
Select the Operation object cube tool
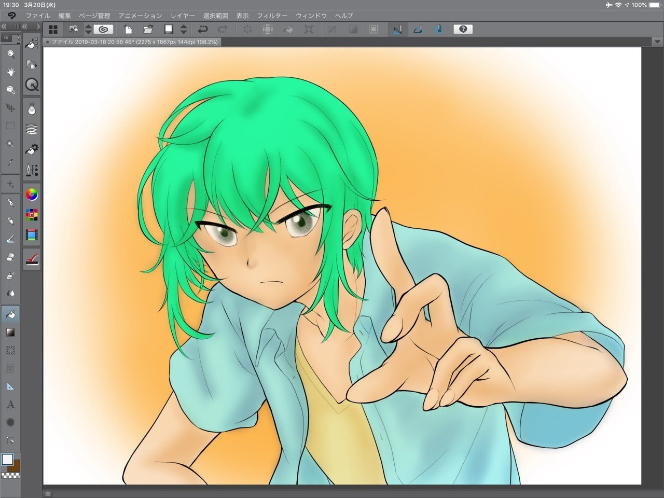tap(10, 90)
